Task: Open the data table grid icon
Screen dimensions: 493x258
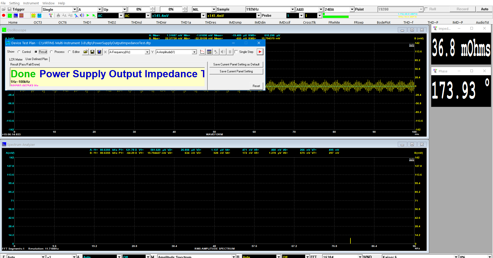Action: pos(209,52)
